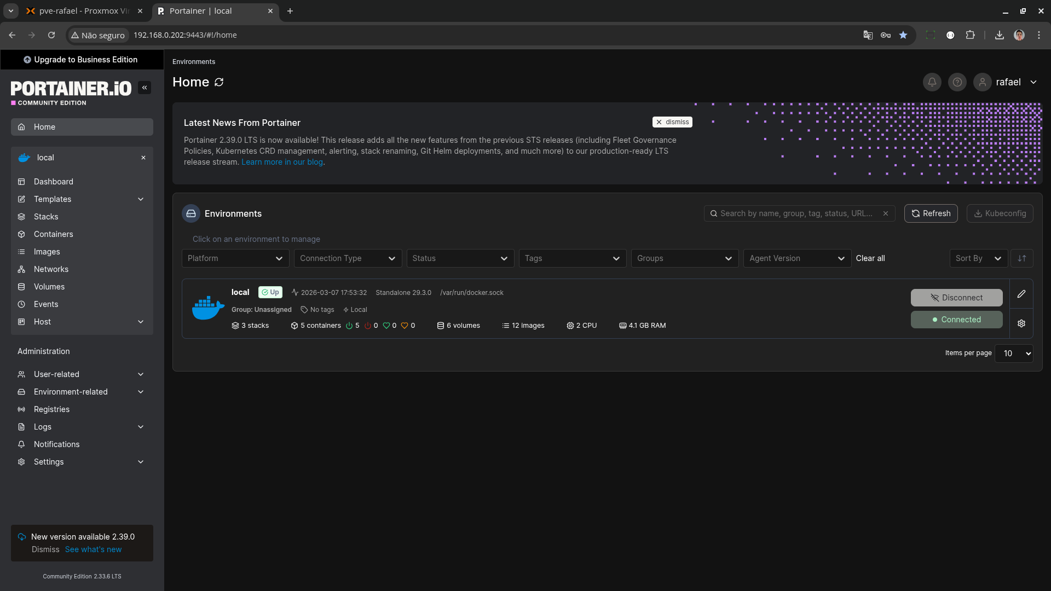Click the rafael user avatar icon

982,82
